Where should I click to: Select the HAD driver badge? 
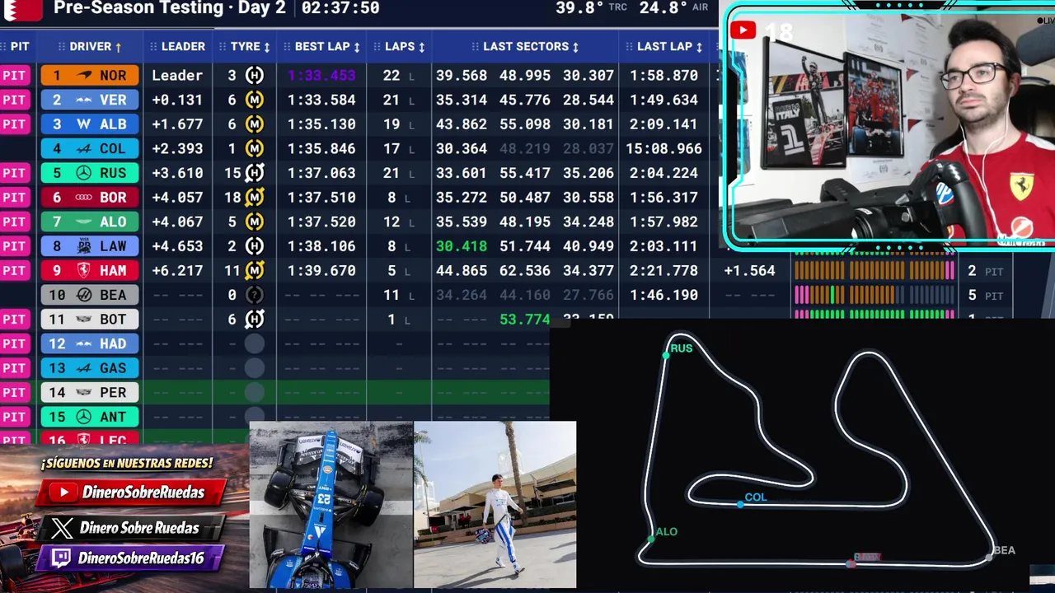point(90,343)
